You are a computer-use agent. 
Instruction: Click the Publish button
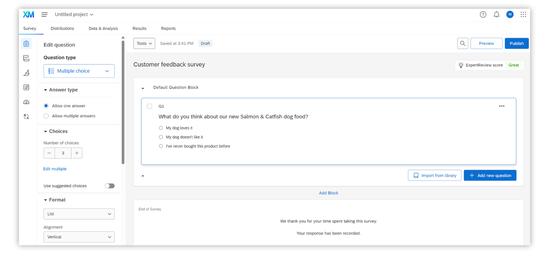click(x=516, y=43)
